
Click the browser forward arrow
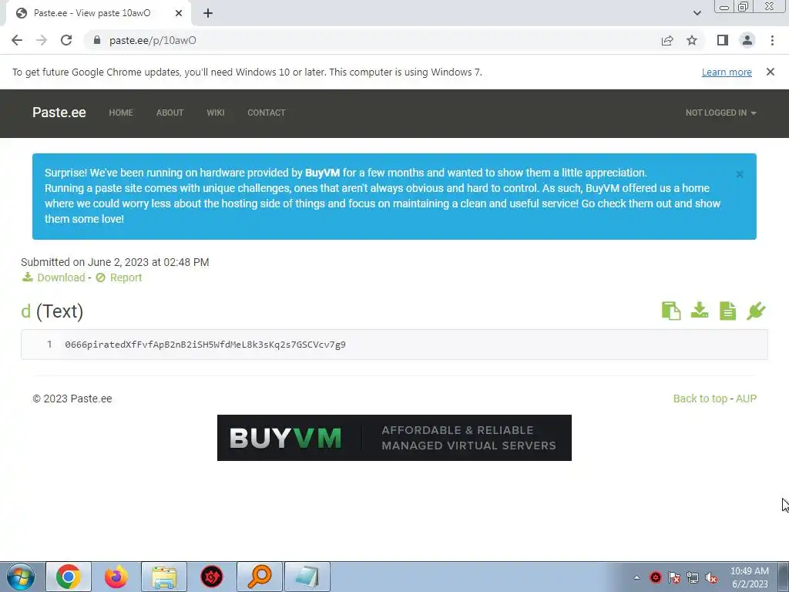click(x=42, y=40)
